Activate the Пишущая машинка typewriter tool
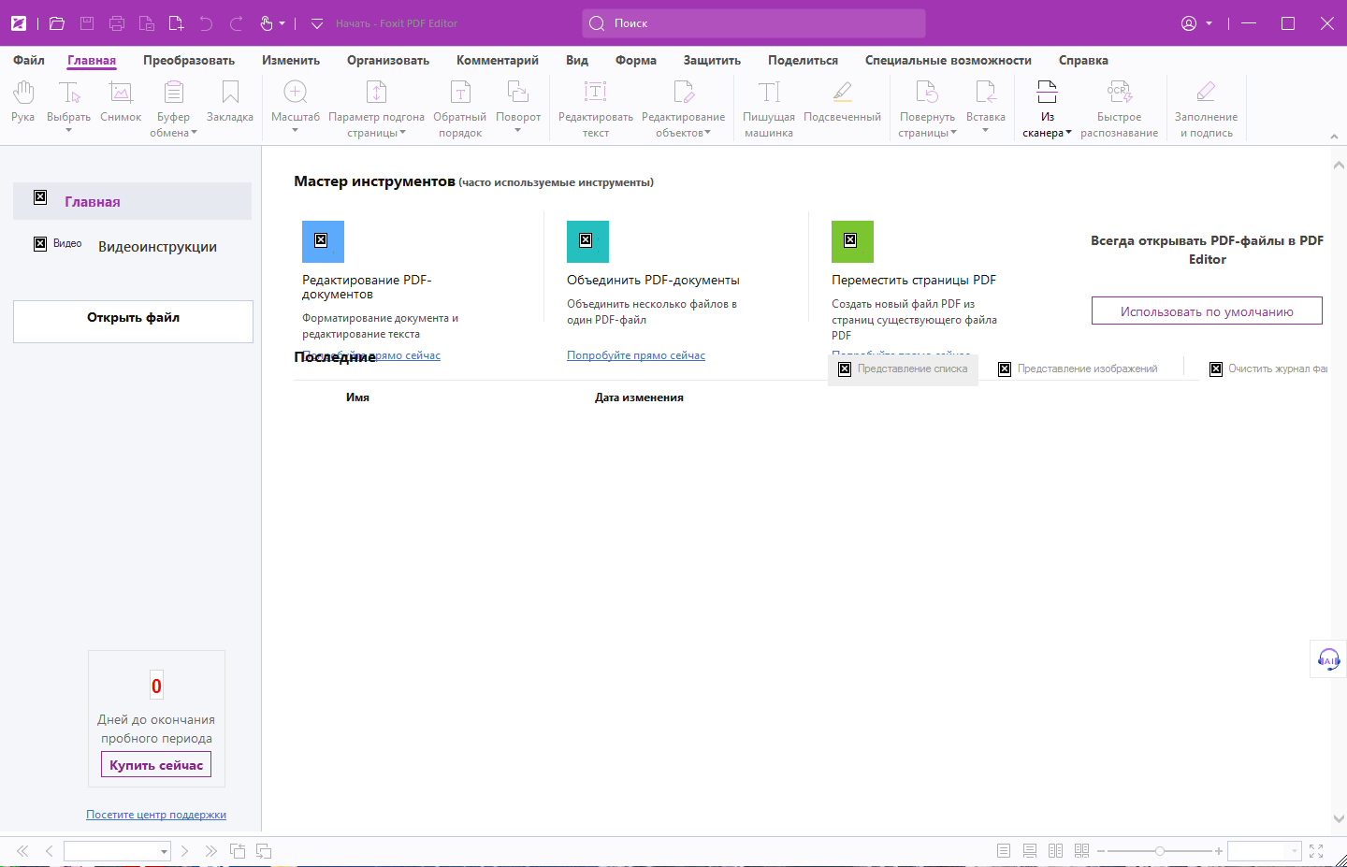The width and height of the screenshot is (1347, 867). click(769, 108)
